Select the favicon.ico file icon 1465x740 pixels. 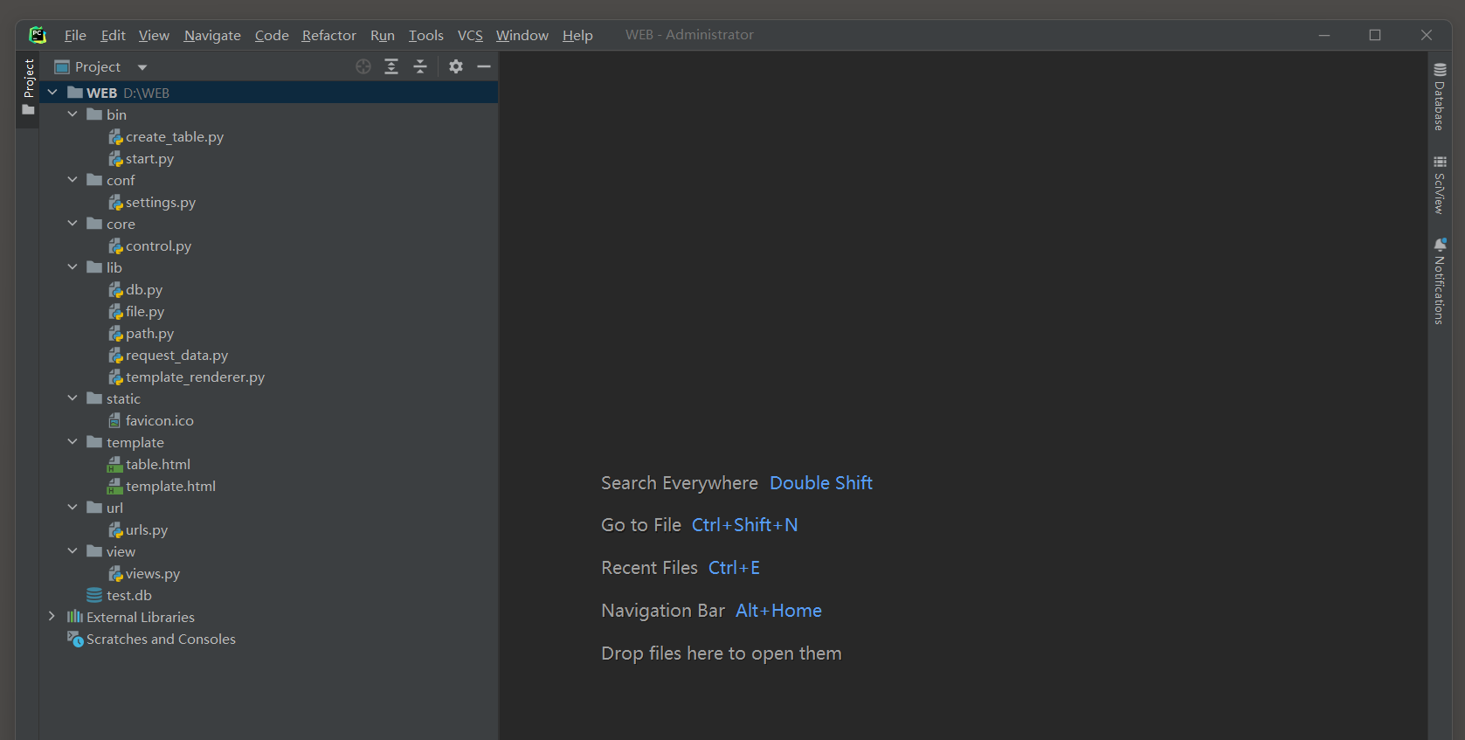click(x=114, y=421)
